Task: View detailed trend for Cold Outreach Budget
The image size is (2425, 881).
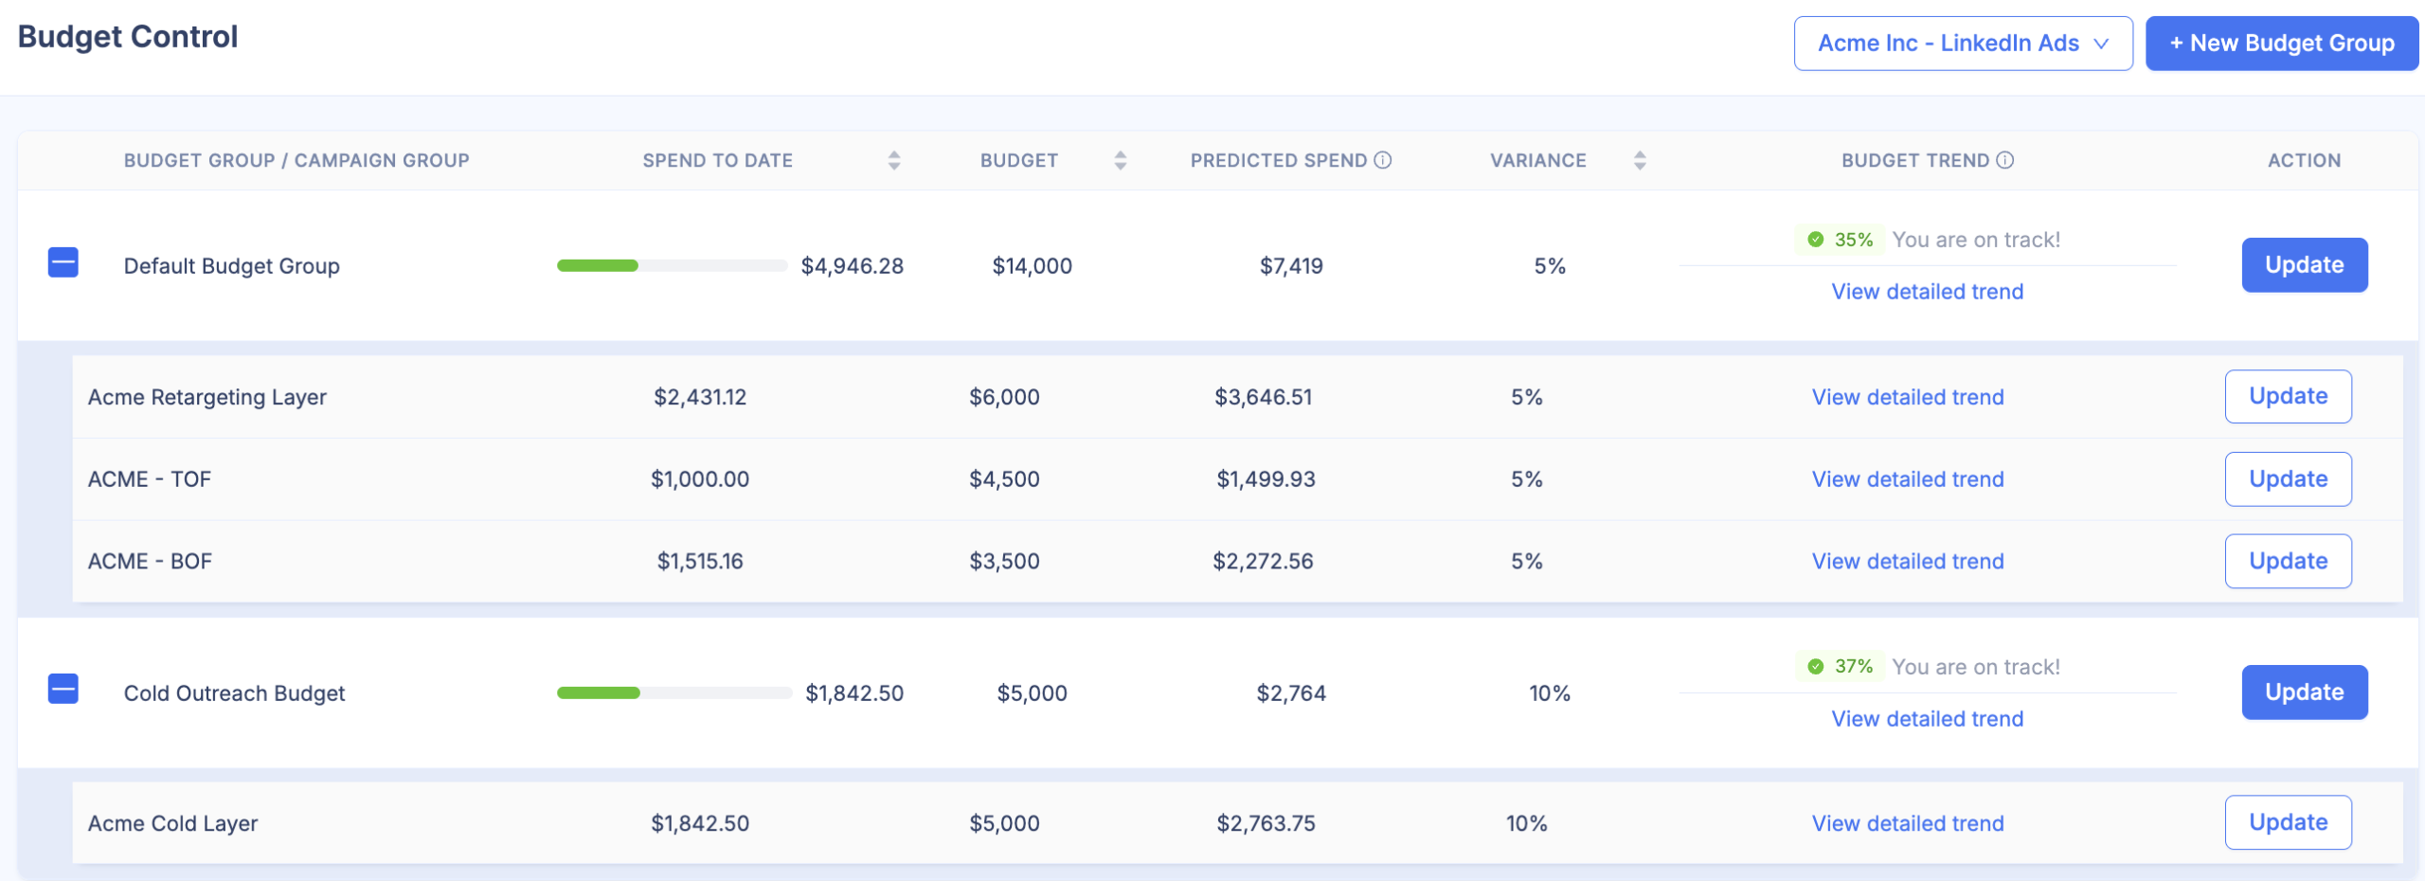Action: [x=1927, y=719]
